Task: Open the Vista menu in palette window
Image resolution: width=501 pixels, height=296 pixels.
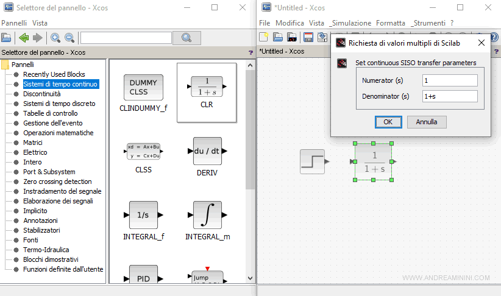Action: (40, 23)
